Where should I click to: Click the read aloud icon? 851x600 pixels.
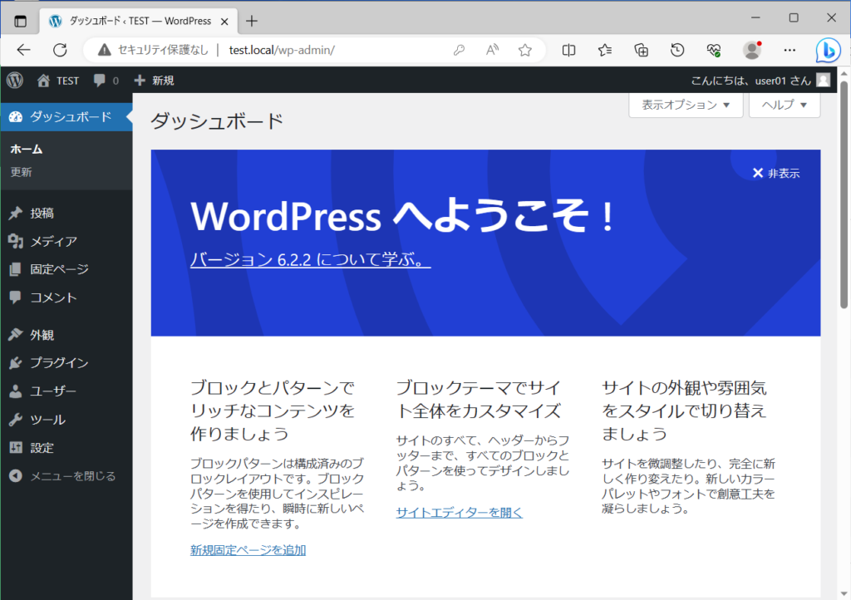coord(492,50)
